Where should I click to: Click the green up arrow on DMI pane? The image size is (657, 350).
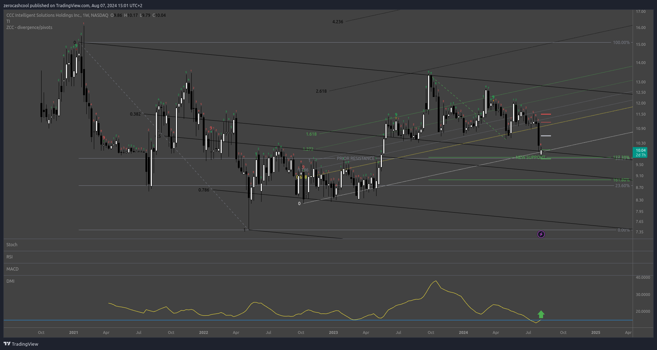[x=541, y=314]
